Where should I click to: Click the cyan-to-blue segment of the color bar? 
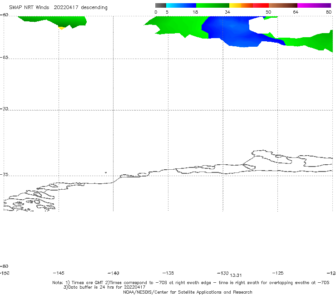pyautogui.click(x=181, y=5)
